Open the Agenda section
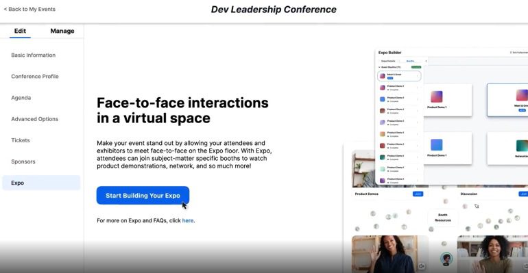The image size is (528, 273). (21, 98)
